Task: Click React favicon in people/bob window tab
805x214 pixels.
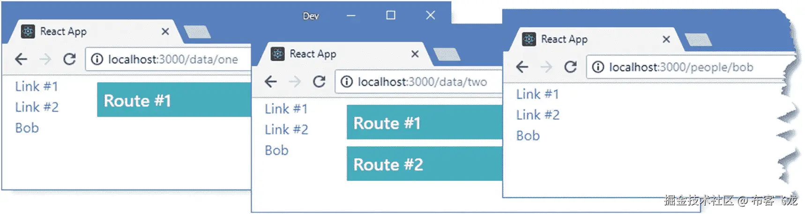Action: tap(529, 39)
